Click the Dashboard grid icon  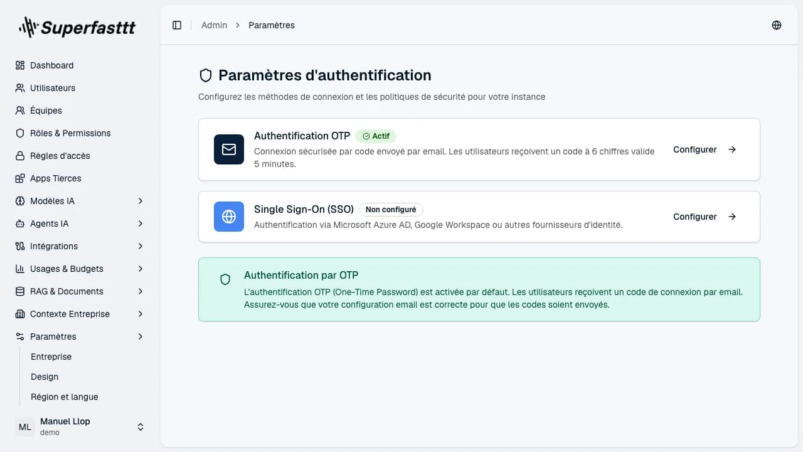coord(20,65)
